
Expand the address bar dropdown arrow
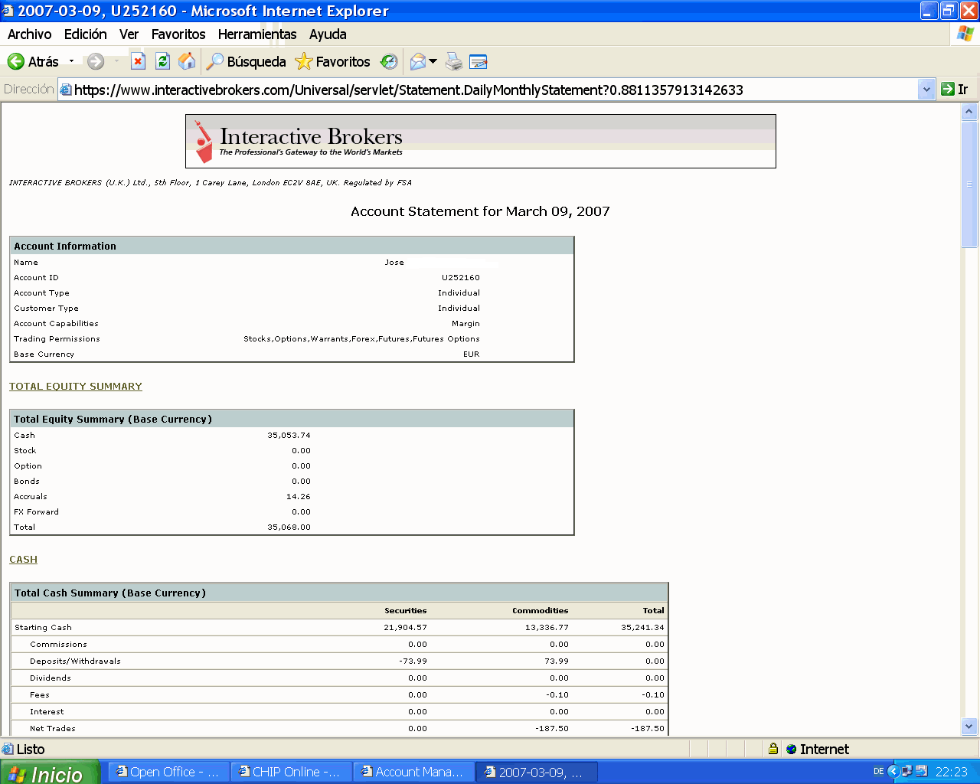(x=926, y=90)
